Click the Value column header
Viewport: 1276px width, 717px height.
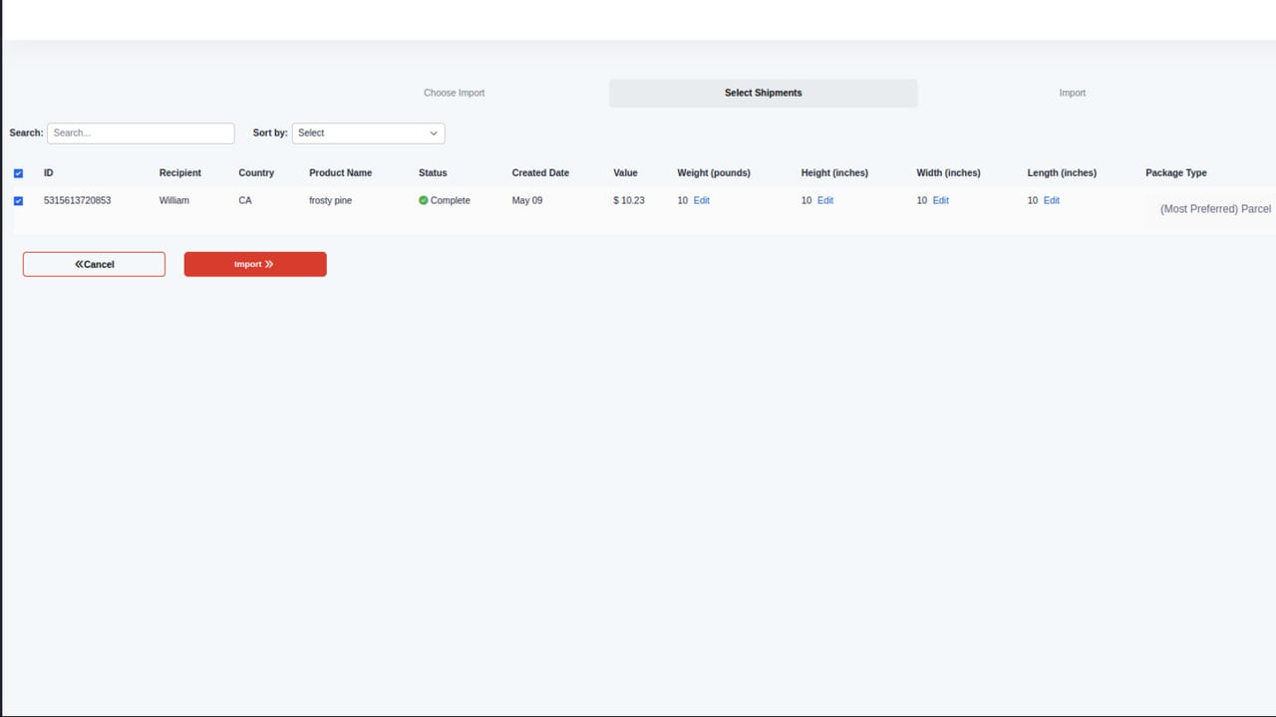pyautogui.click(x=625, y=172)
